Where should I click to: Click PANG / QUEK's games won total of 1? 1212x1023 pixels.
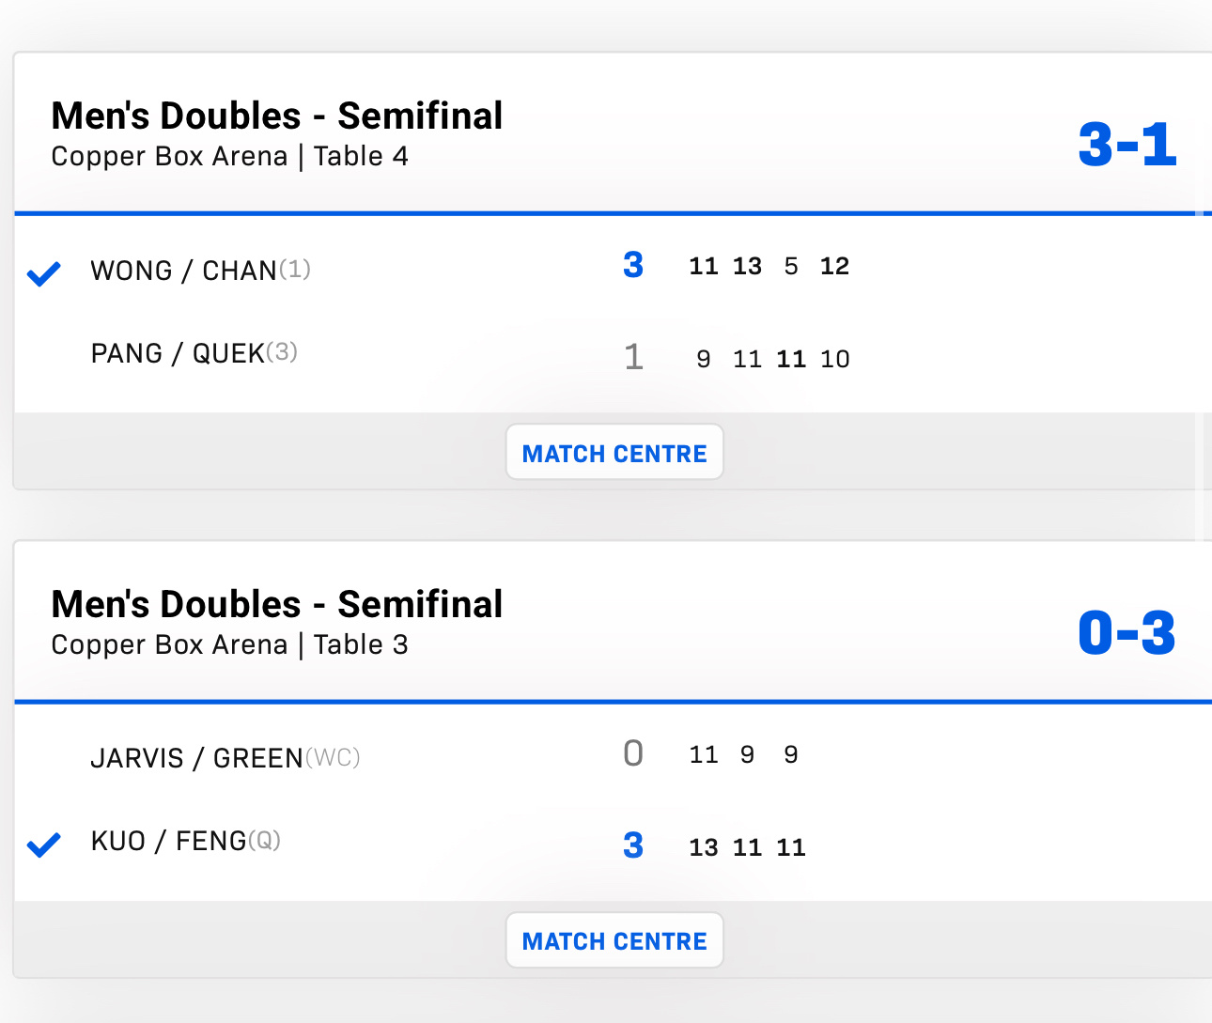633,357
